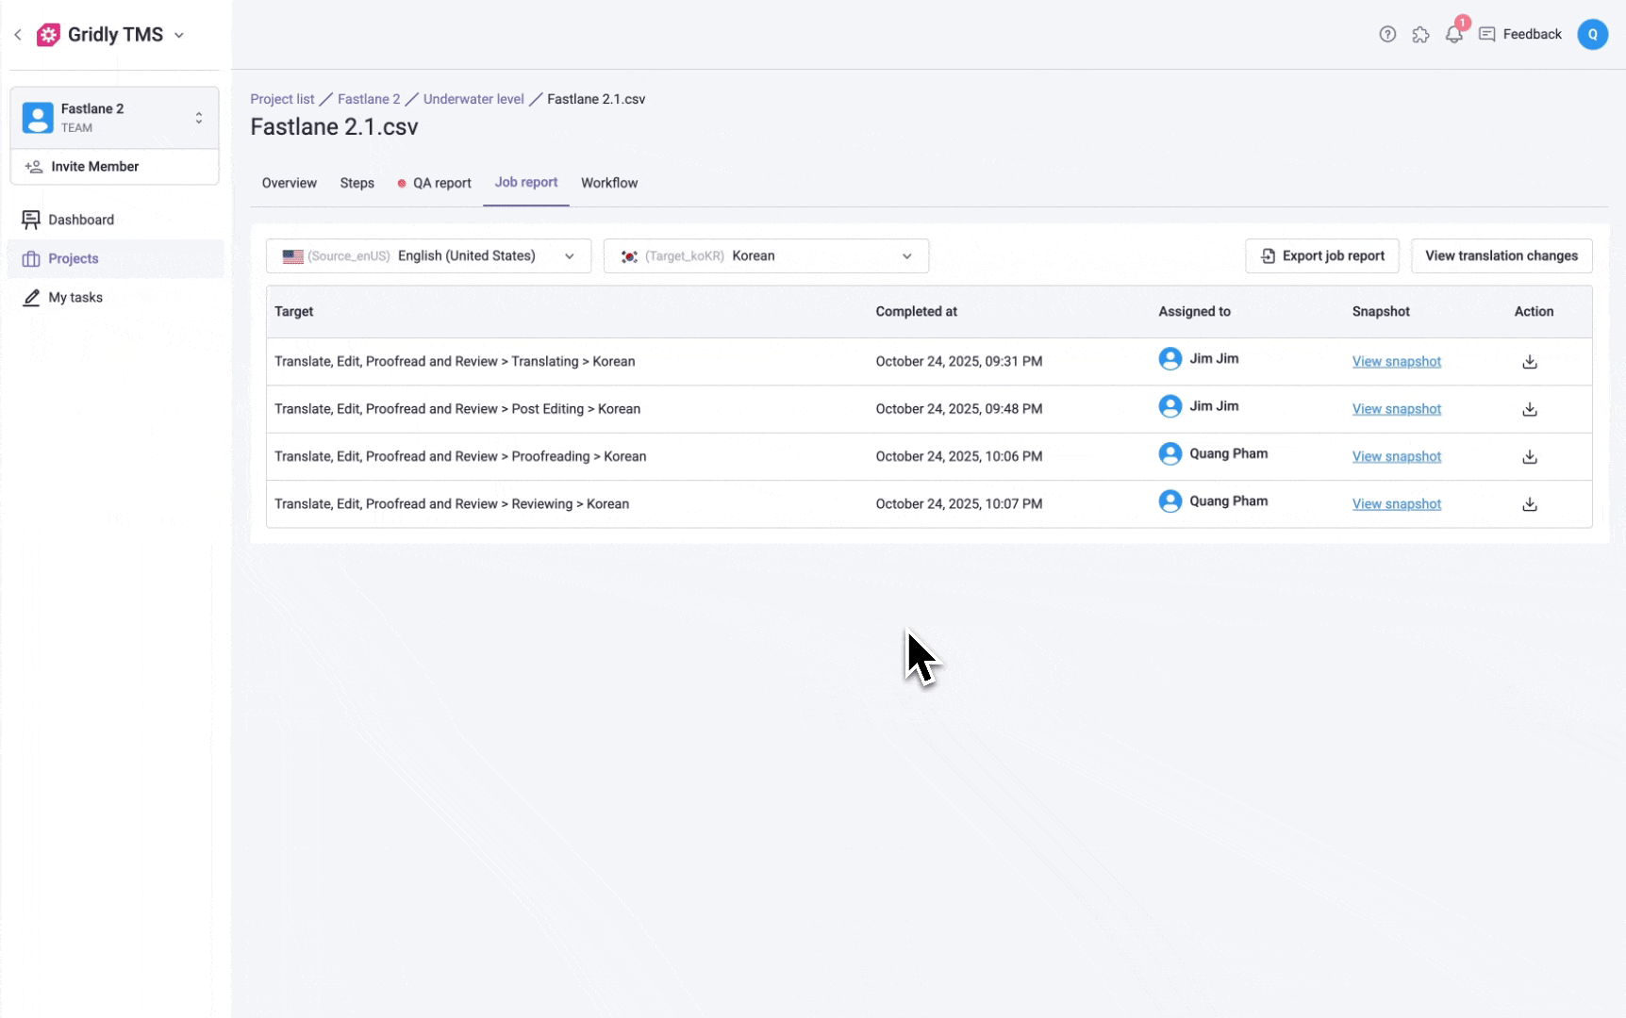Click the back arrow beside Gridly logo

[x=18, y=35]
